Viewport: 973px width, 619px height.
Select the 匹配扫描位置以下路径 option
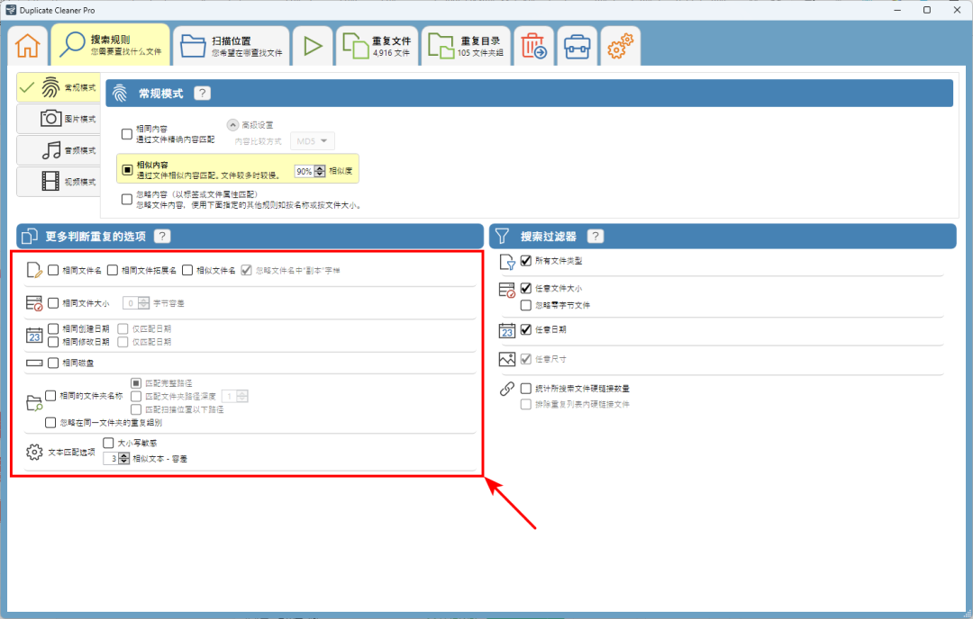(136, 409)
